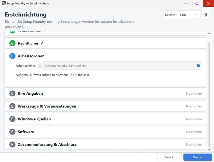Click 'Noch offen' status of Windows-Quellen
This screenshot has width=214, height=162.
pos(194,119)
